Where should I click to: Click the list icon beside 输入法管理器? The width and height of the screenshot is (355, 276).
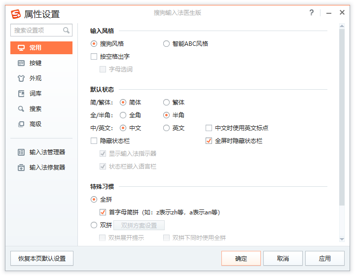pos(21,152)
